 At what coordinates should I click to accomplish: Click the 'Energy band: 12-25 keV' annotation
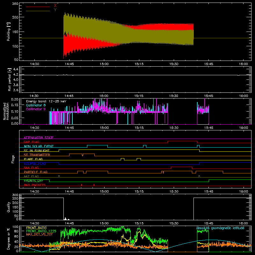click(x=46, y=101)
